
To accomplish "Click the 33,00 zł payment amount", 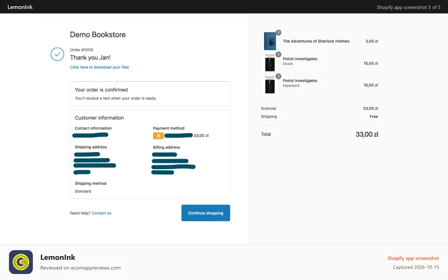I will click(201, 136).
